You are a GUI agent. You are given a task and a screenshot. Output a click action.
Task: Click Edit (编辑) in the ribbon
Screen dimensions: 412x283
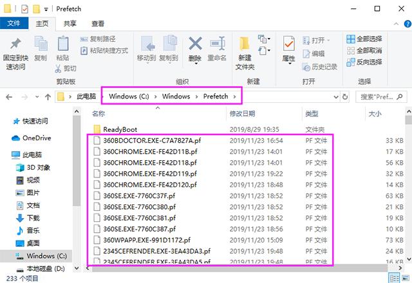pyautogui.click(x=314, y=54)
